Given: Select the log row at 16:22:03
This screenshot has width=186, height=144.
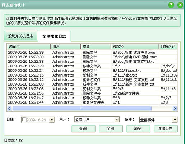Looking at the screenshot, I should pos(92,89).
